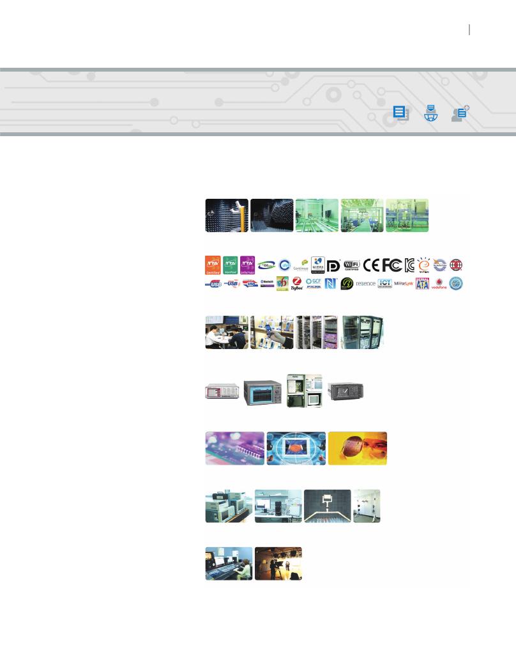Click the NFC N-mark logo
Viewport: 516px width, 652px height.
tap(331, 284)
